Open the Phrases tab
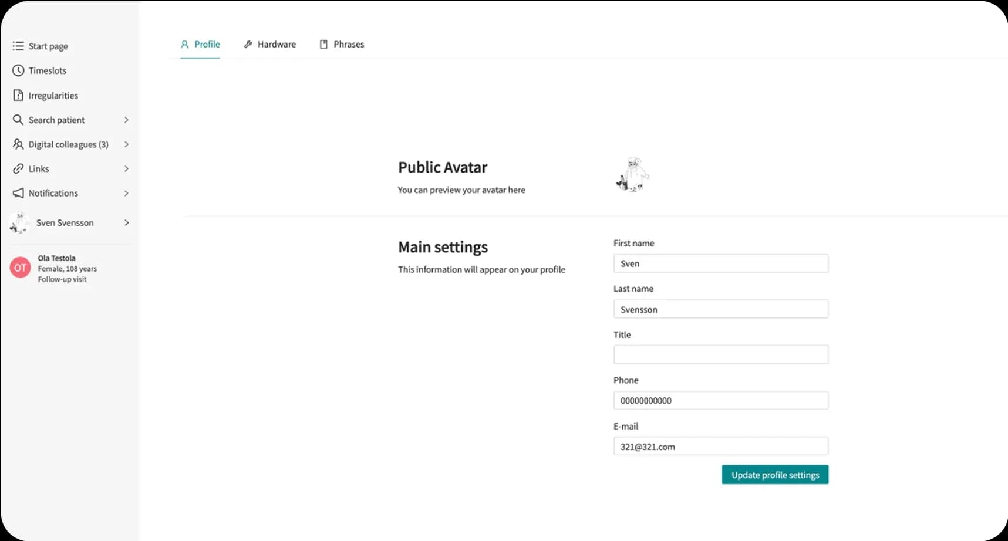This screenshot has height=541, width=1008. (x=342, y=44)
